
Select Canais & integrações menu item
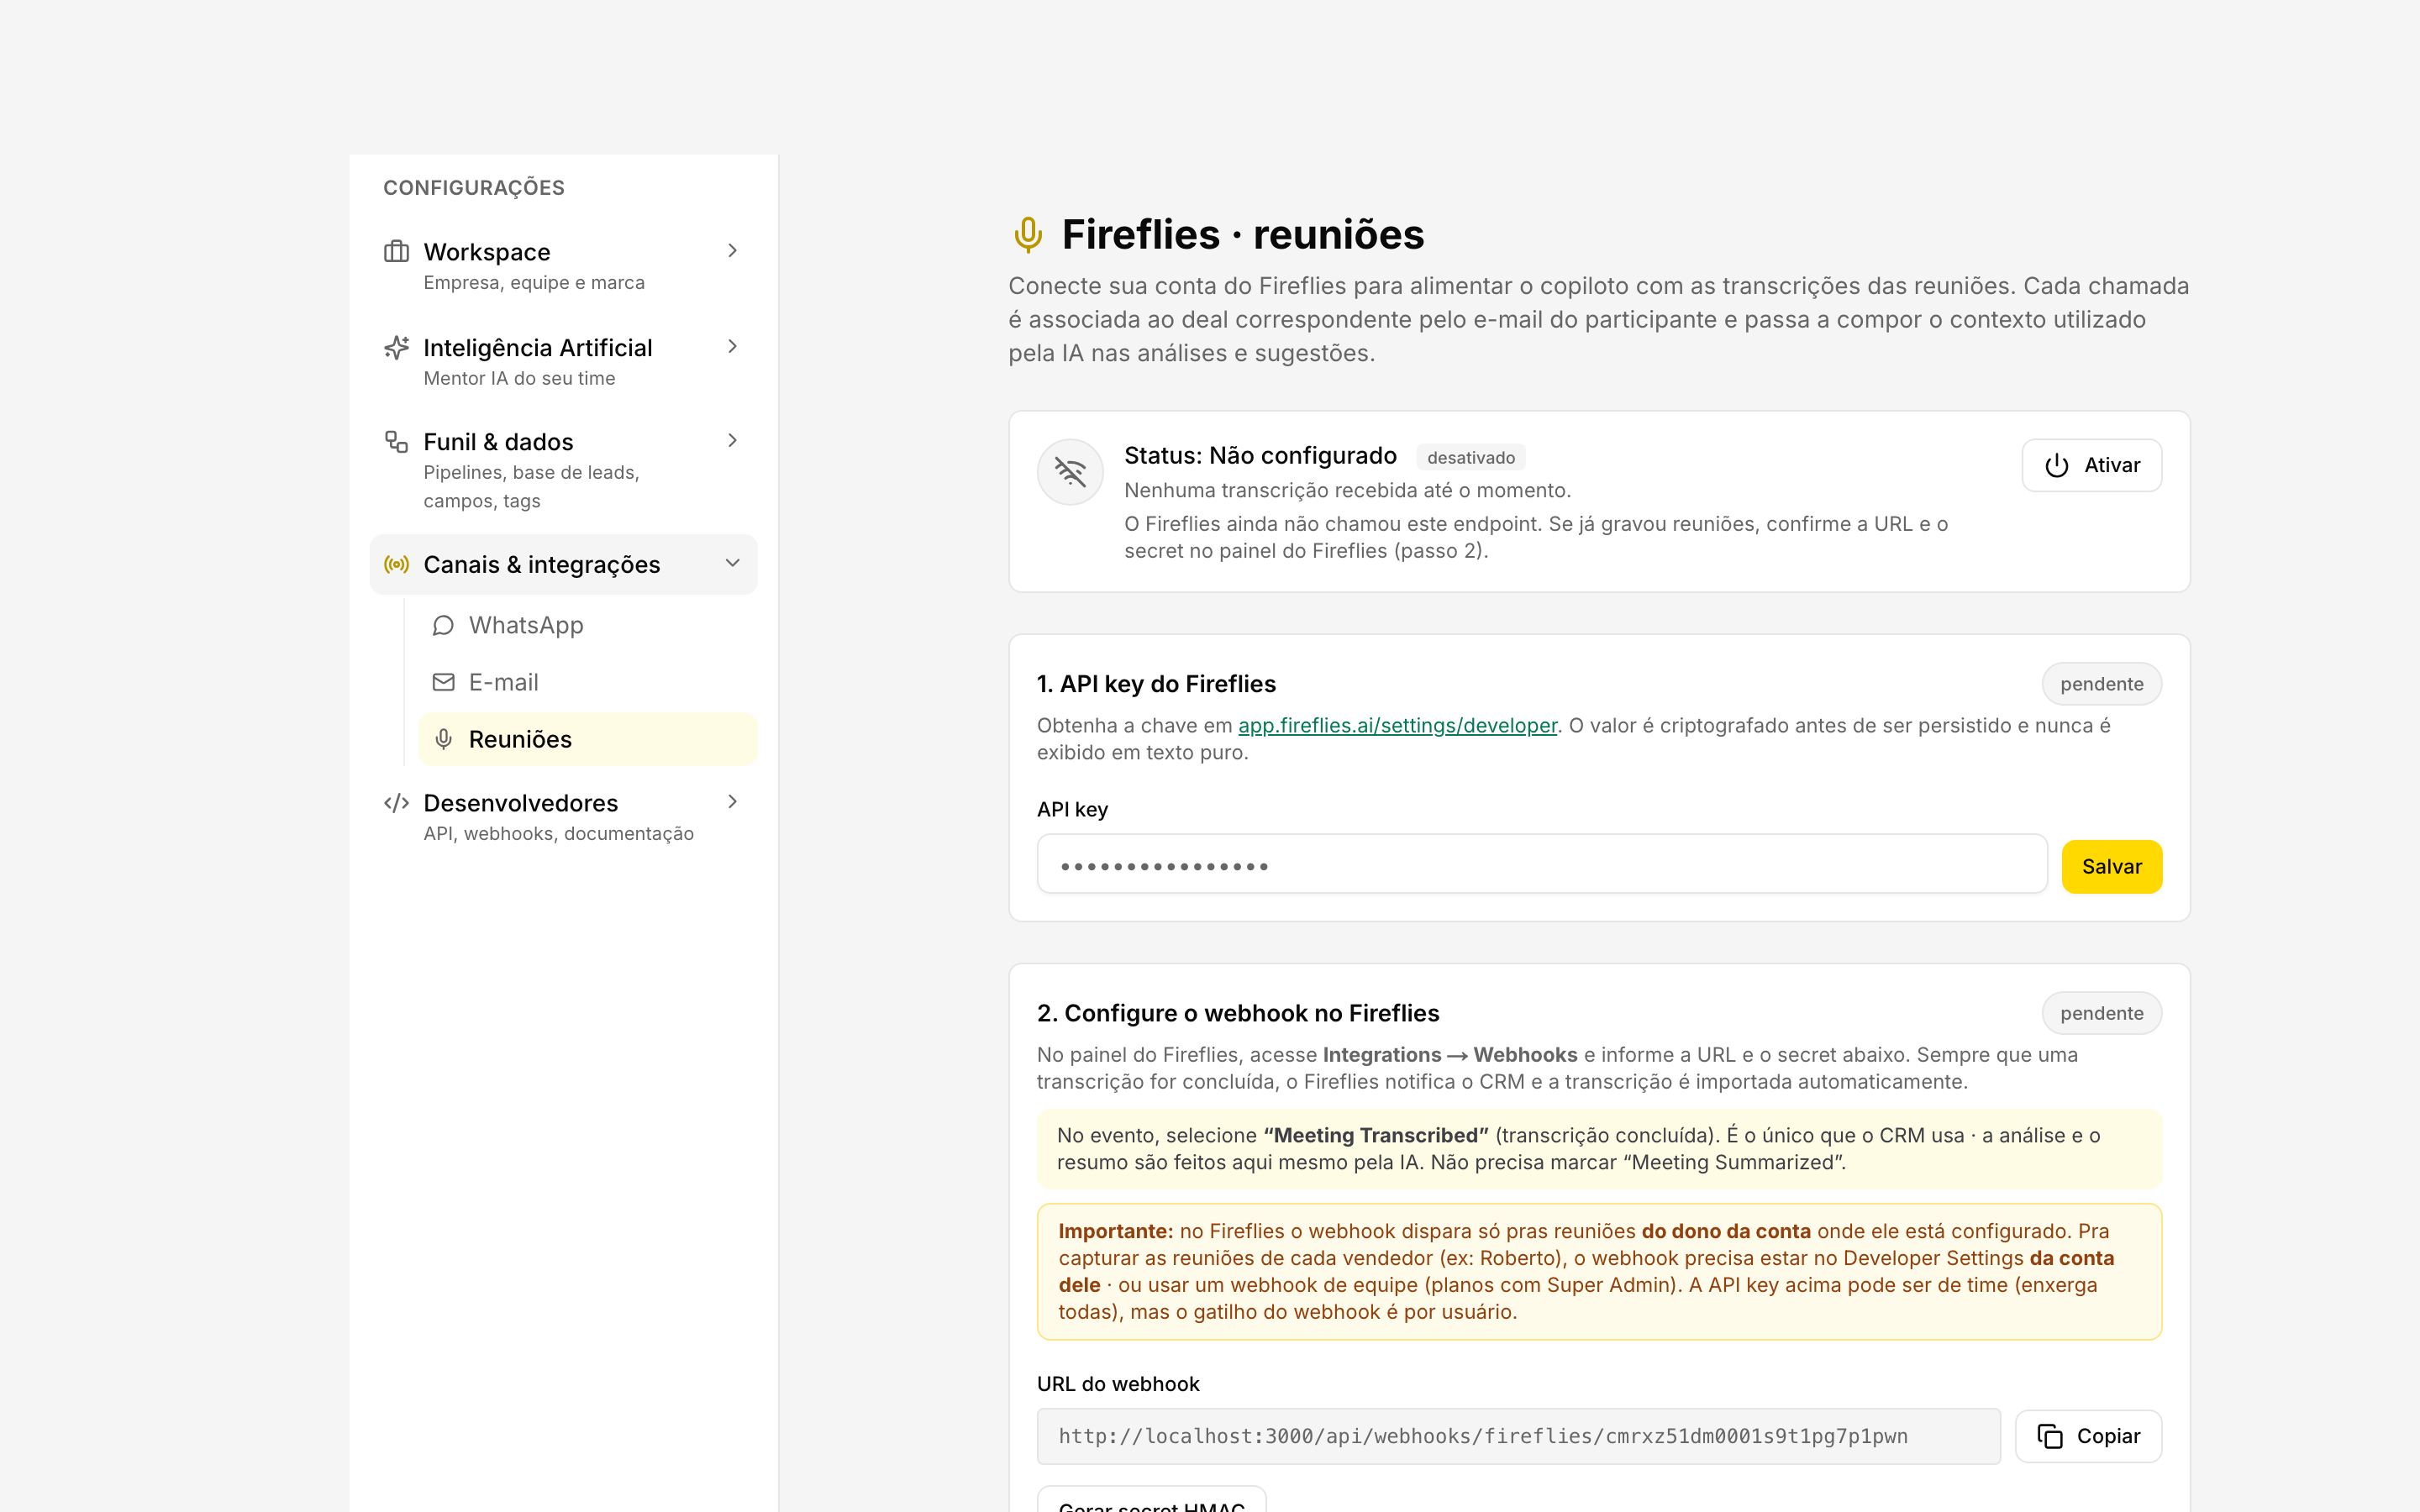pyautogui.click(x=564, y=564)
